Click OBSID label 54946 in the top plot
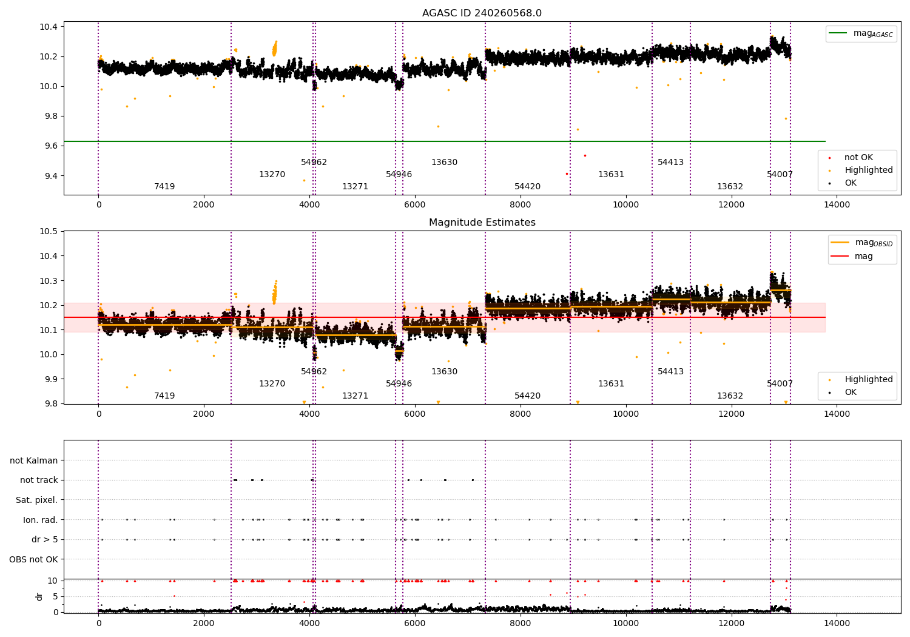The image size is (910, 637). (x=399, y=175)
